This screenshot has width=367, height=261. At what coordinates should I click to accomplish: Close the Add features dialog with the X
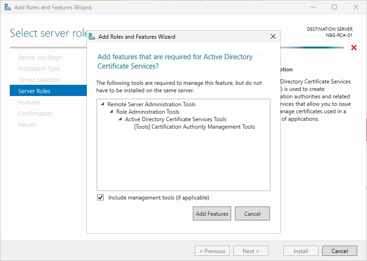click(x=273, y=36)
